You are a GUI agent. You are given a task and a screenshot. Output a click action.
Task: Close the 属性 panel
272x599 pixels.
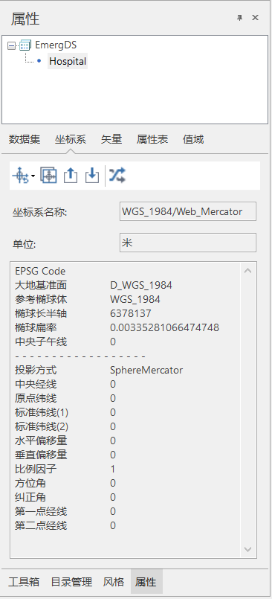pos(256,18)
